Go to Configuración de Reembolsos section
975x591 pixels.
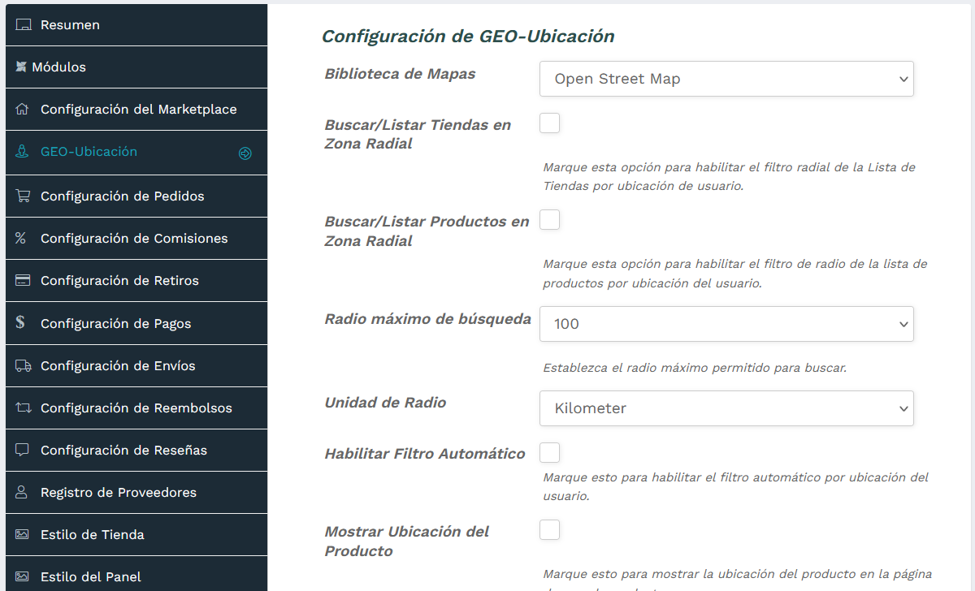click(x=136, y=407)
